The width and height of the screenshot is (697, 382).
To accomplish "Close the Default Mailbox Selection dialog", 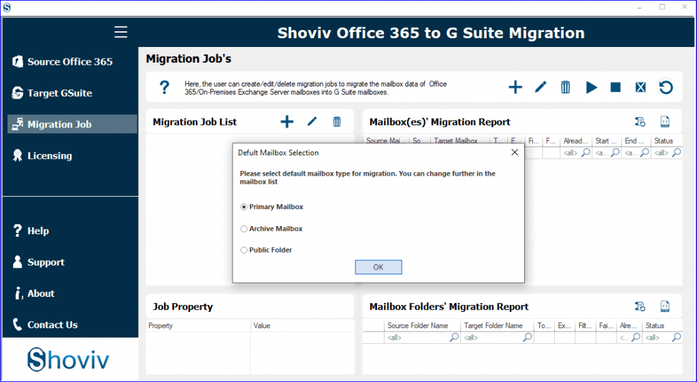I will tap(515, 153).
